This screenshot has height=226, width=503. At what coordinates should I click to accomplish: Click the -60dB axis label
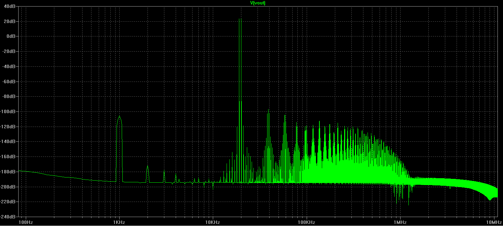(10, 82)
